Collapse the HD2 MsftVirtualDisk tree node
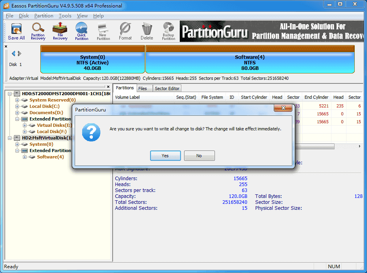The height and width of the screenshot is (273, 367). coord(9,138)
